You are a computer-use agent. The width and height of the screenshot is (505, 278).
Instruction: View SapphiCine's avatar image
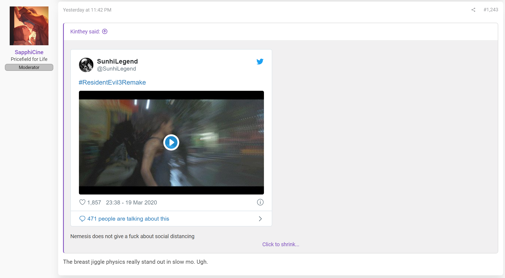point(29,26)
